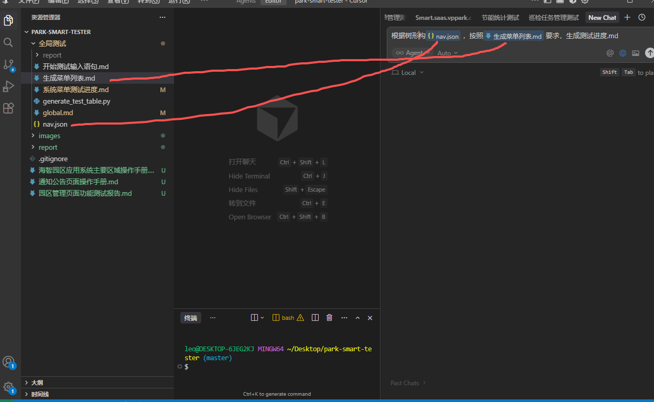654x402 pixels.
Task: Open the Source Control view in activity bar
Action: [8, 64]
